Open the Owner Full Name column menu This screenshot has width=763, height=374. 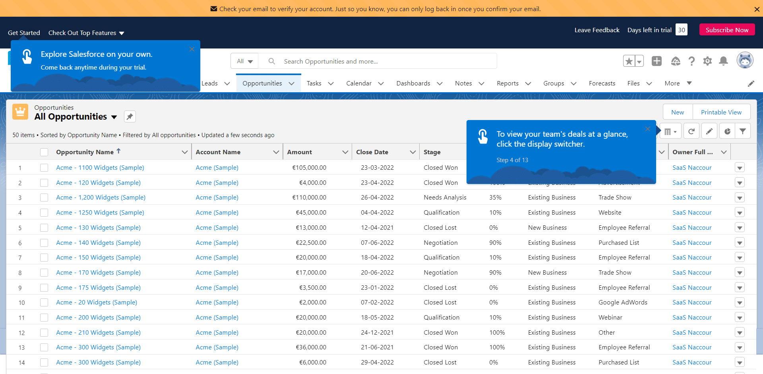tap(724, 152)
